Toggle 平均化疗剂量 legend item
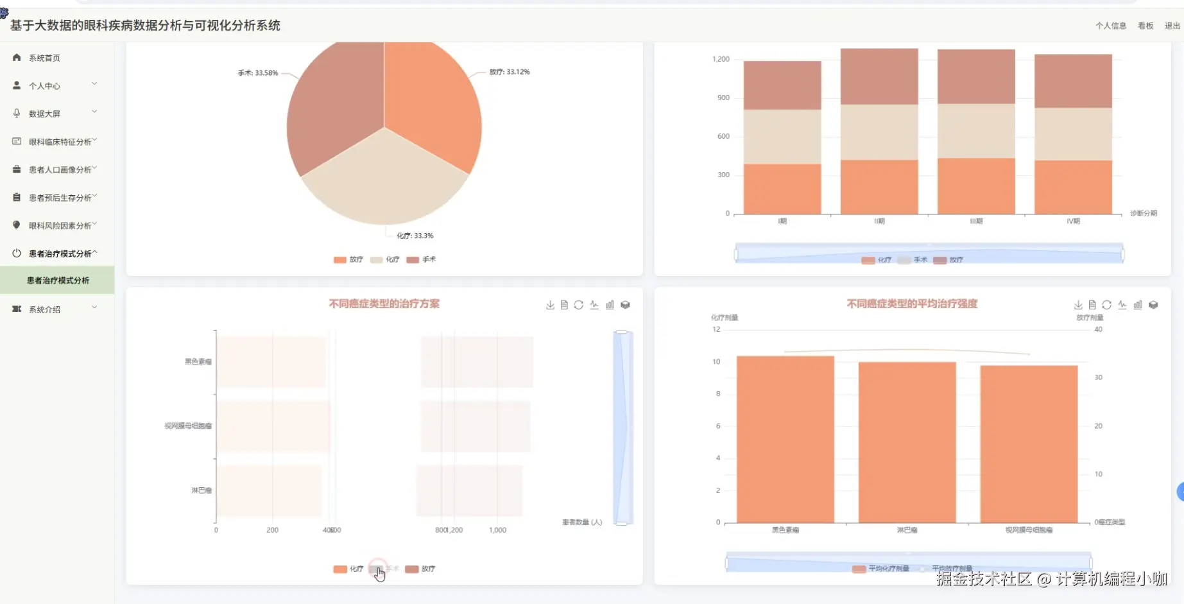 click(x=880, y=569)
